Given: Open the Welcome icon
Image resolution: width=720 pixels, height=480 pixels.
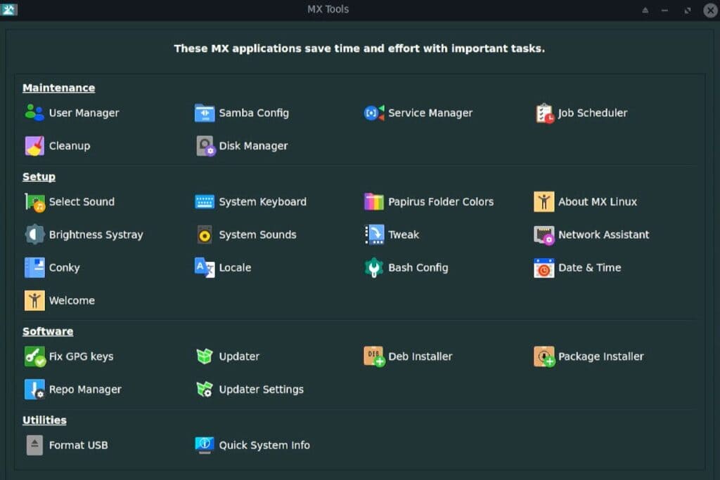Looking at the screenshot, I should click(34, 301).
